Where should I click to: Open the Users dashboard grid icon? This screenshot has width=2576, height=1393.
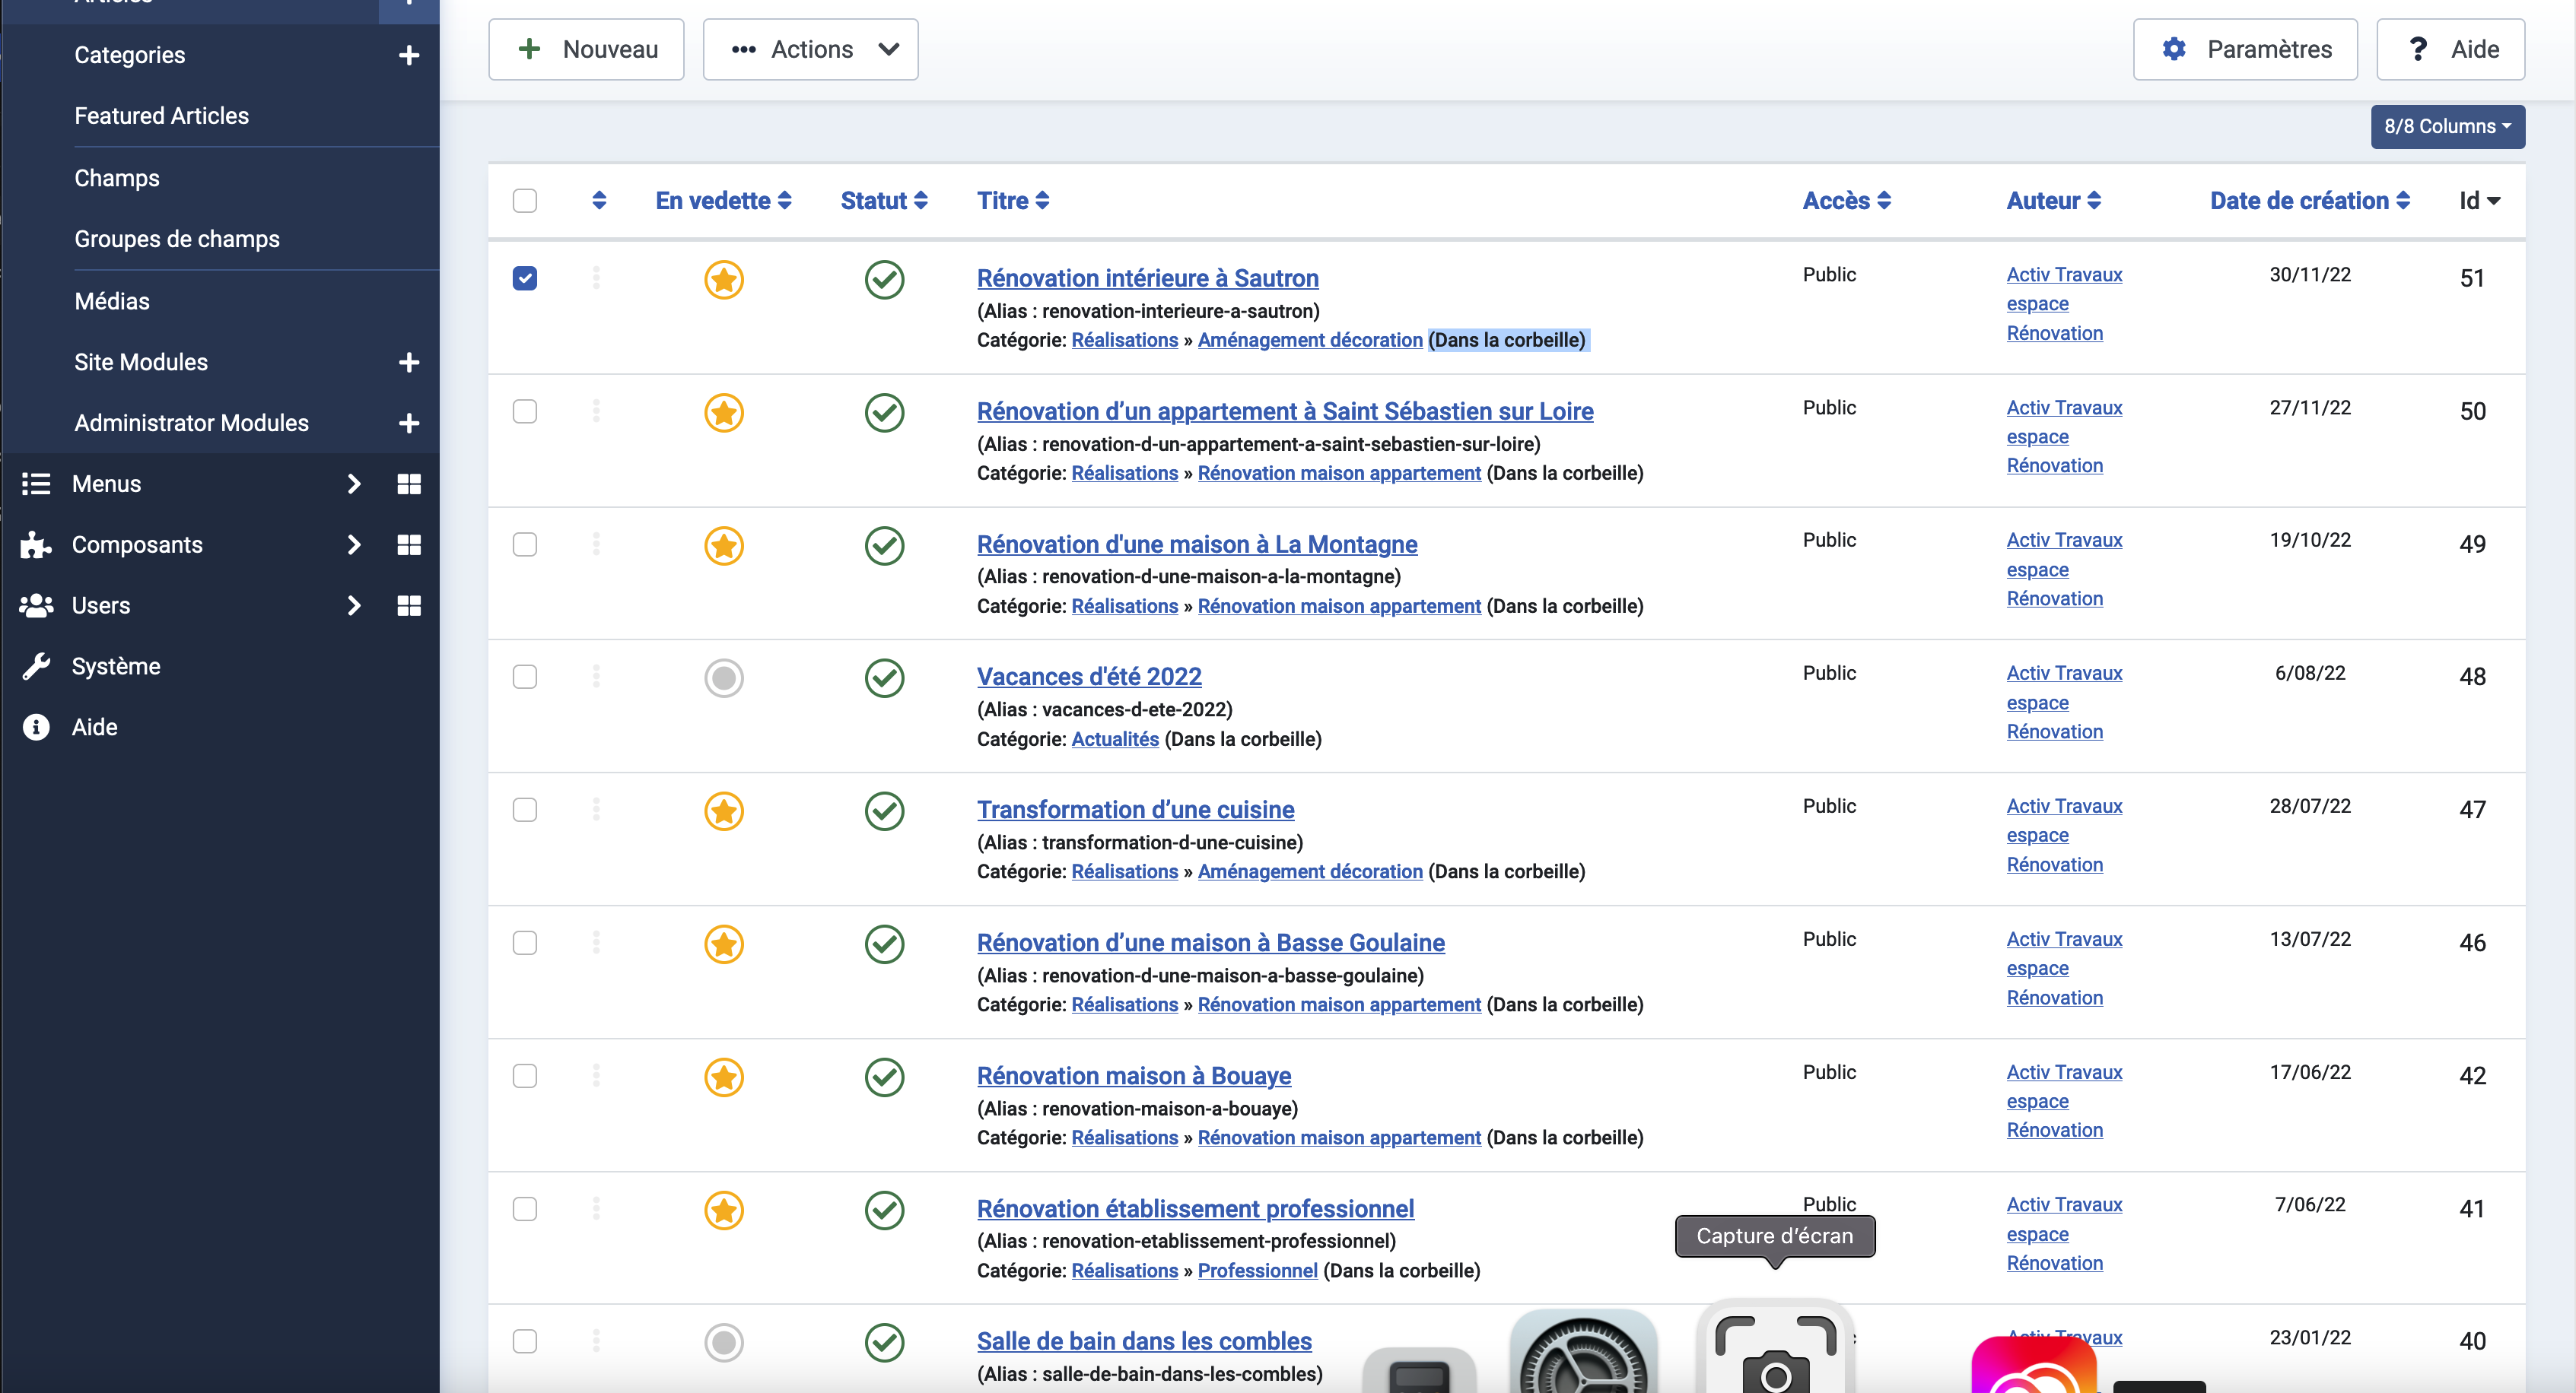(408, 605)
